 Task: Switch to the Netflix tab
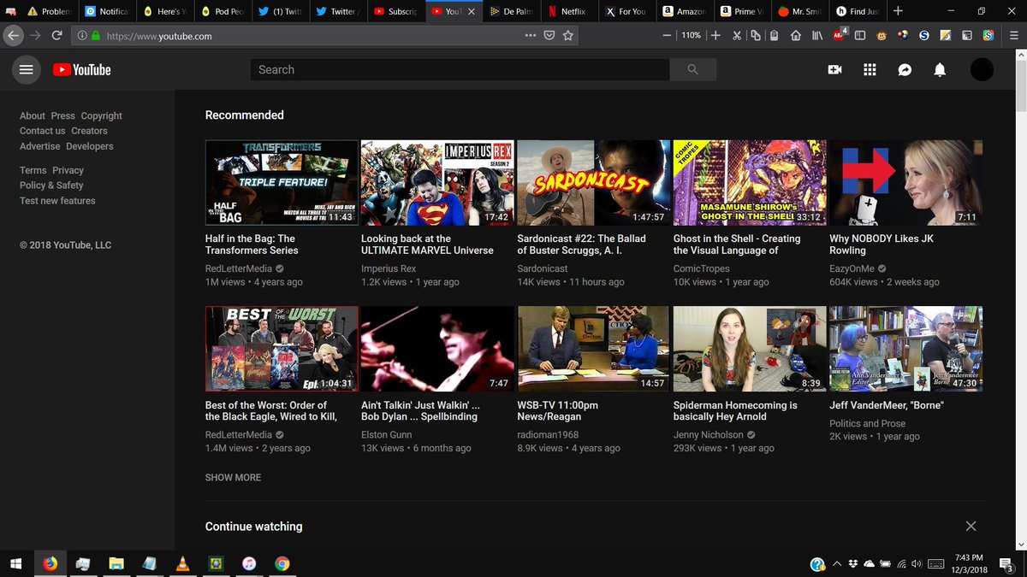[571, 12]
